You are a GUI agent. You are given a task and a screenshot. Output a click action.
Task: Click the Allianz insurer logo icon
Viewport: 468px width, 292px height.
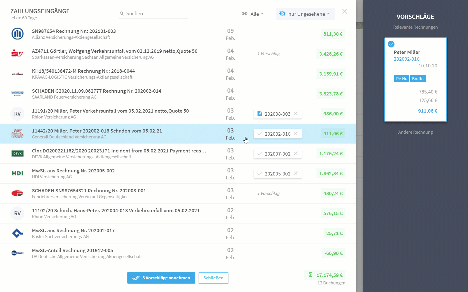(x=17, y=34)
